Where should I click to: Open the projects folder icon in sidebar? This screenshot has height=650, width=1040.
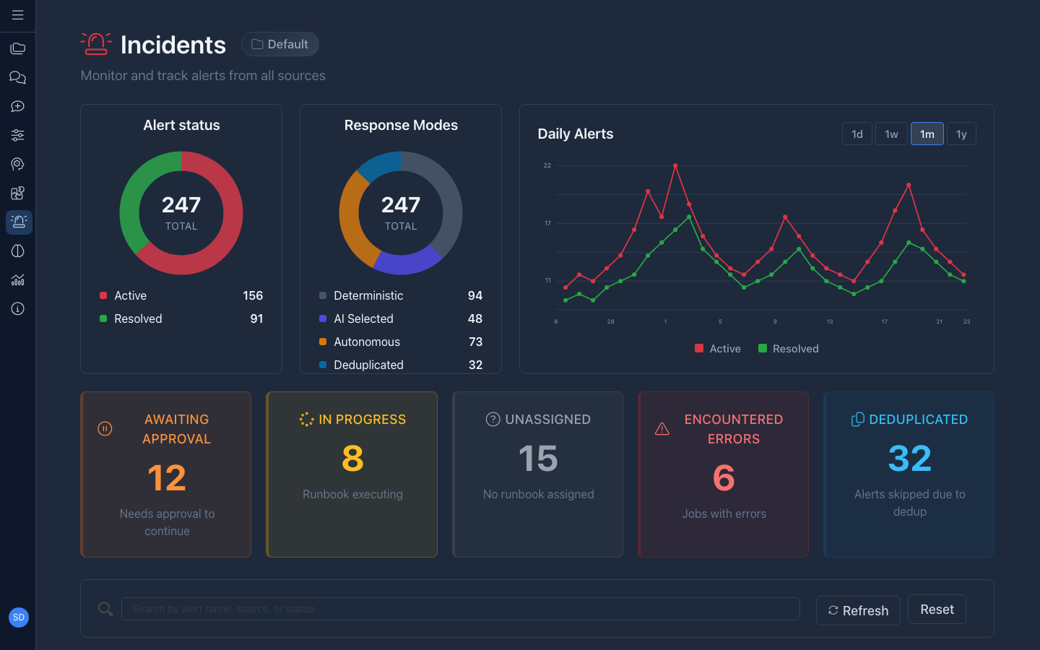tap(17, 48)
